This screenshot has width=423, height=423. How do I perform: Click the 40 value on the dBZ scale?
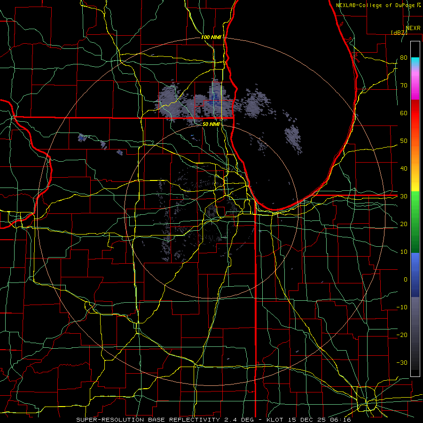click(404, 169)
